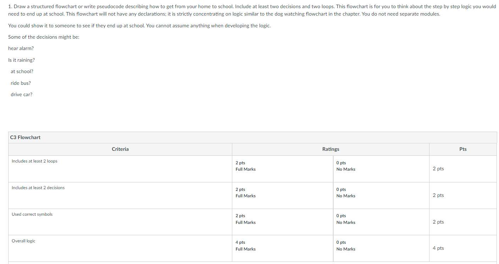This screenshot has width=499, height=264.
Task: Click the '4 pts' total in Overall logic row
Action: (x=438, y=248)
